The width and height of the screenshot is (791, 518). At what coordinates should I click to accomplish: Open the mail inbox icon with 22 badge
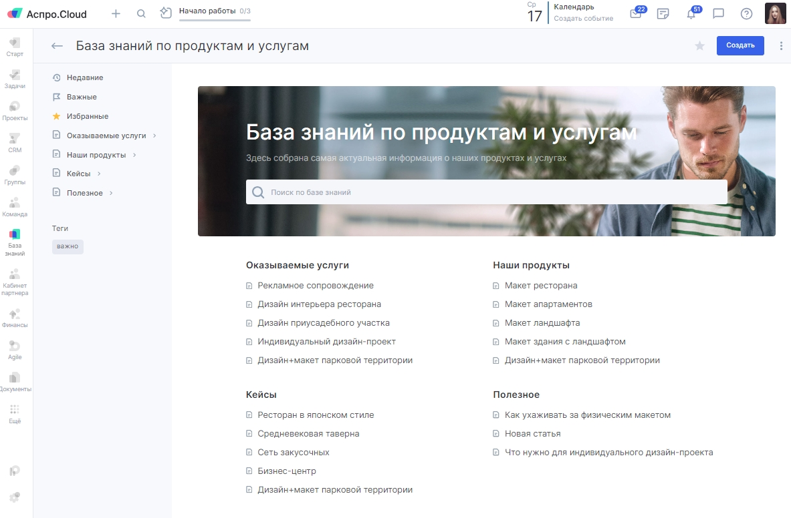[635, 14]
